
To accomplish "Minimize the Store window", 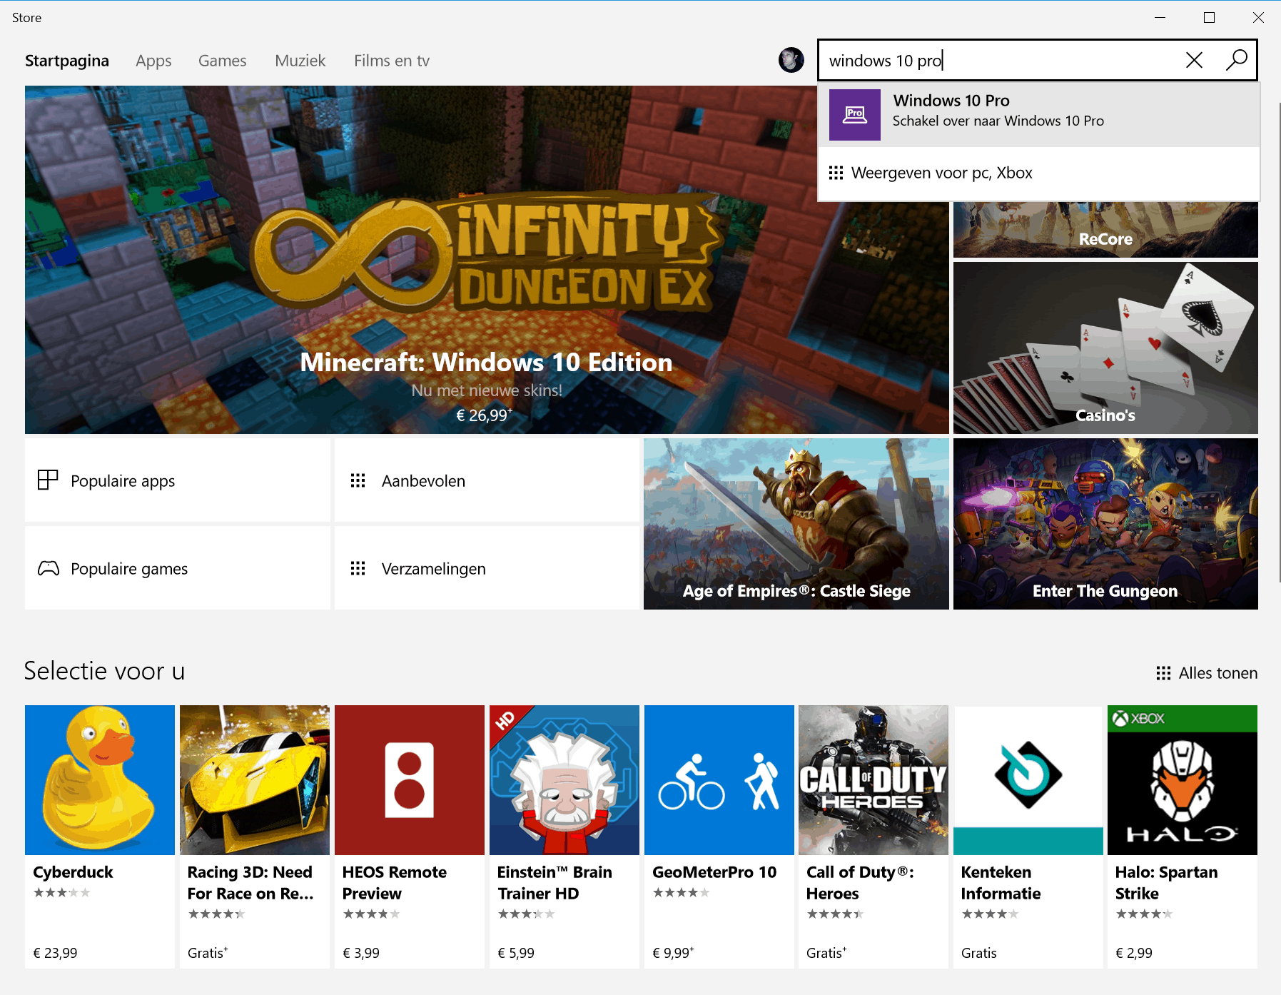I will pyautogui.click(x=1160, y=17).
